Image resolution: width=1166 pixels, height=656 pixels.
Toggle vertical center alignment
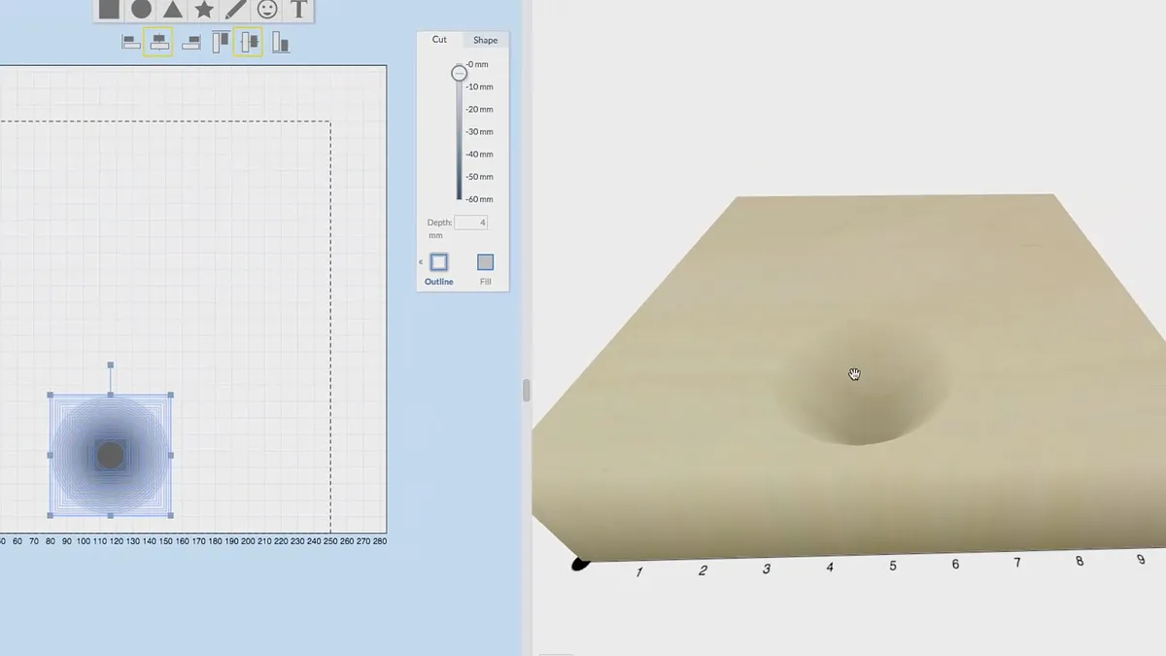click(x=249, y=42)
